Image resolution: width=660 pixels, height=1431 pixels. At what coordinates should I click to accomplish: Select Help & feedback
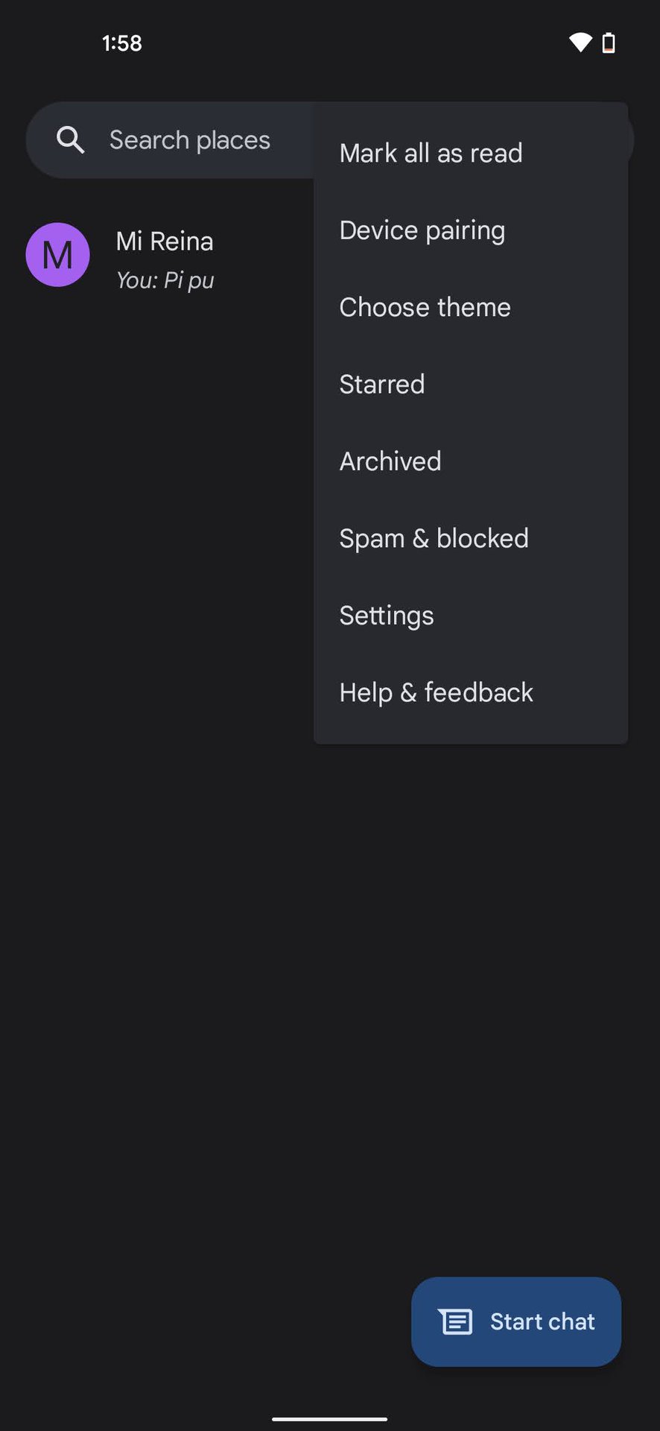point(436,692)
